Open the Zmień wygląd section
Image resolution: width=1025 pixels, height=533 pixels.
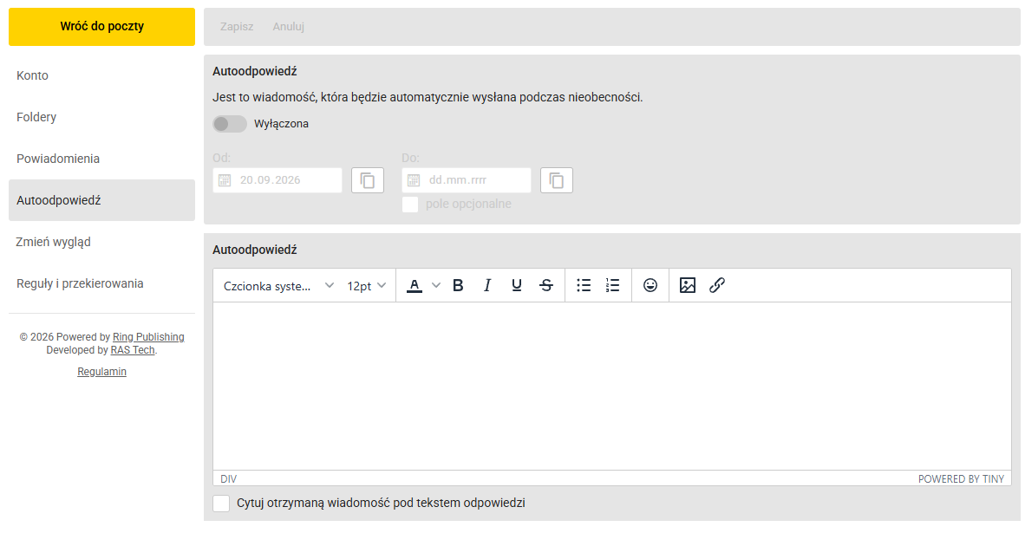pyautogui.click(x=102, y=243)
